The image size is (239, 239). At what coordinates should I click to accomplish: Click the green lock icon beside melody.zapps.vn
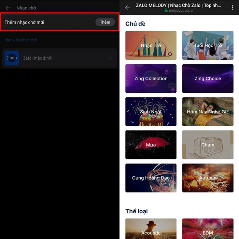point(166,11)
